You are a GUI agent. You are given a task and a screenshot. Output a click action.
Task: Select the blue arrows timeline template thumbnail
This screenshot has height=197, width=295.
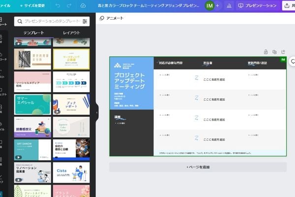pyautogui.click(x=71, y=82)
